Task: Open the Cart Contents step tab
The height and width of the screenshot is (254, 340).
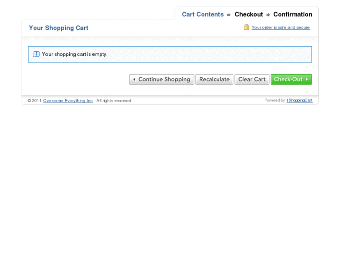Action: (x=203, y=14)
